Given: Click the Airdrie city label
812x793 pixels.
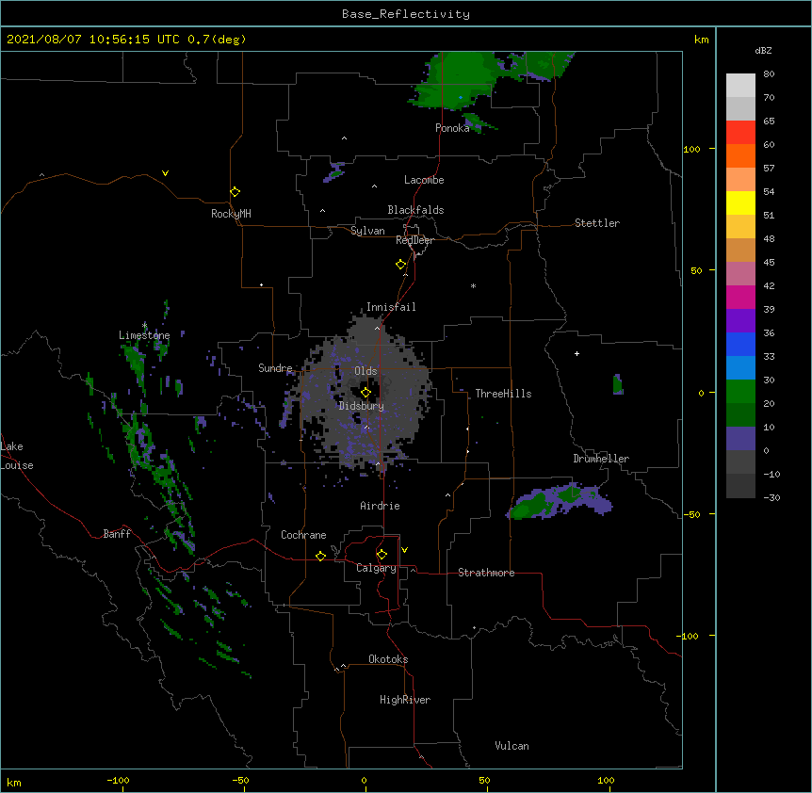Looking at the screenshot, I should (x=380, y=506).
